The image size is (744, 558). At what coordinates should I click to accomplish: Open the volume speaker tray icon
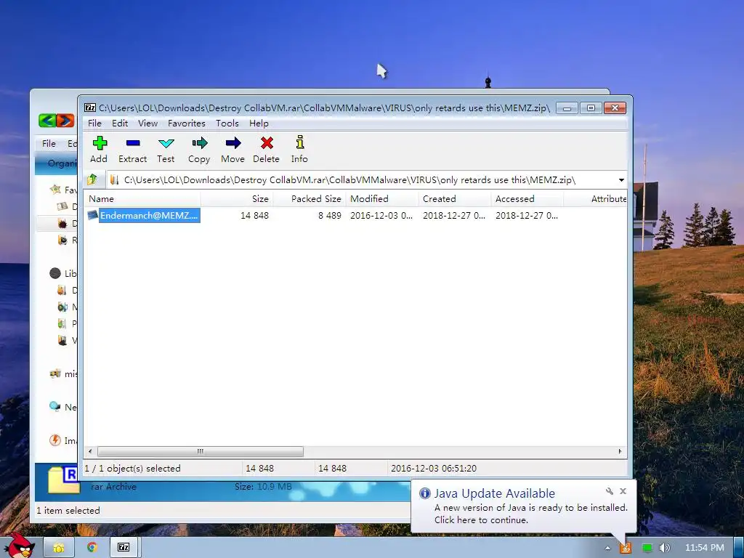(x=665, y=548)
